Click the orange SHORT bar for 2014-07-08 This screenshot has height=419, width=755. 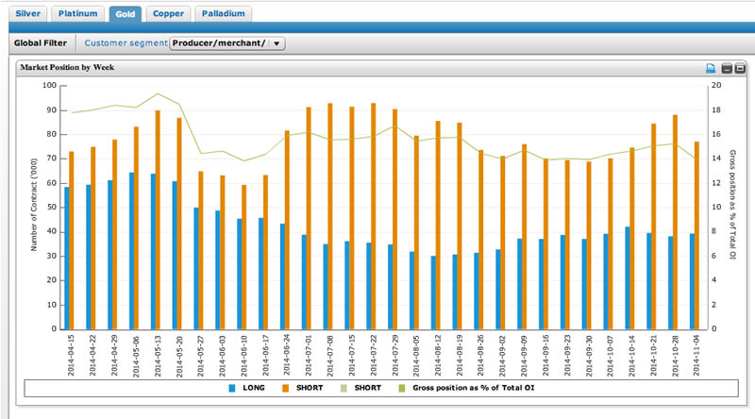click(330, 216)
